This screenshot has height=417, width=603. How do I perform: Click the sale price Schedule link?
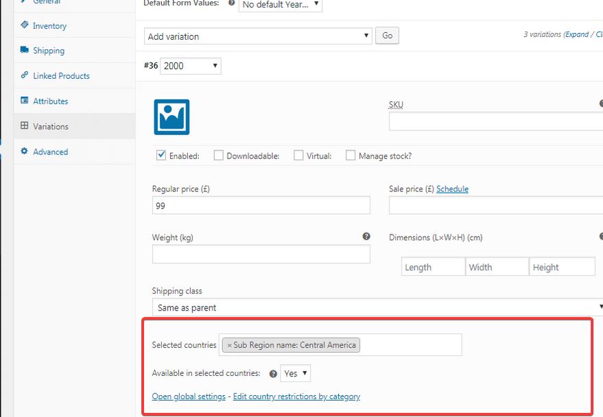tap(452, 189)
